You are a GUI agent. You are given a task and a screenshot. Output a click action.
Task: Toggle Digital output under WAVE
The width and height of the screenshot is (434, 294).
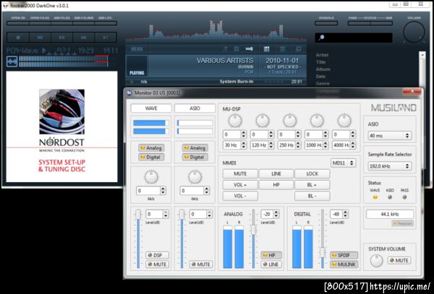[x=151, y=157]
